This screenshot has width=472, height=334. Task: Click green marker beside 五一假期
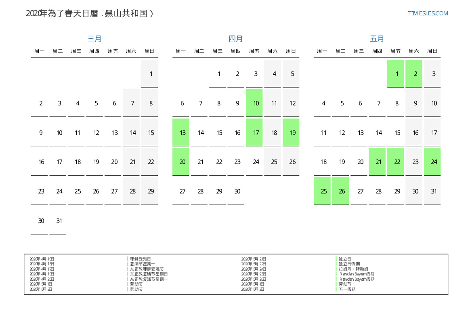(336, 289)
